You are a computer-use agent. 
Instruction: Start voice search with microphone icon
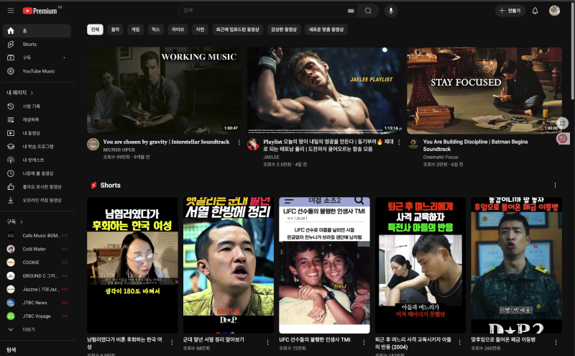(391, 11)
